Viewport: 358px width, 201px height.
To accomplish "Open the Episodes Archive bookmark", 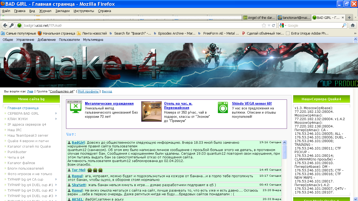I will click(175, 33).
